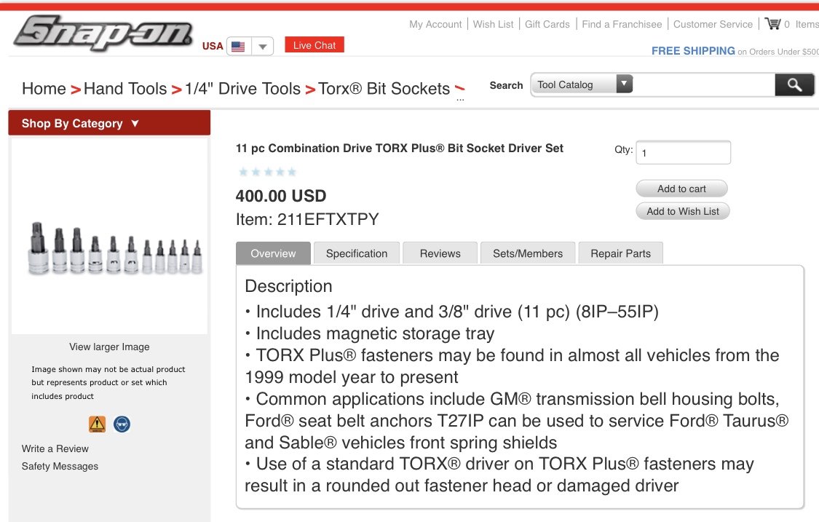
Task: Open the country selector dropdown arrow
Action: coord(263,47)
